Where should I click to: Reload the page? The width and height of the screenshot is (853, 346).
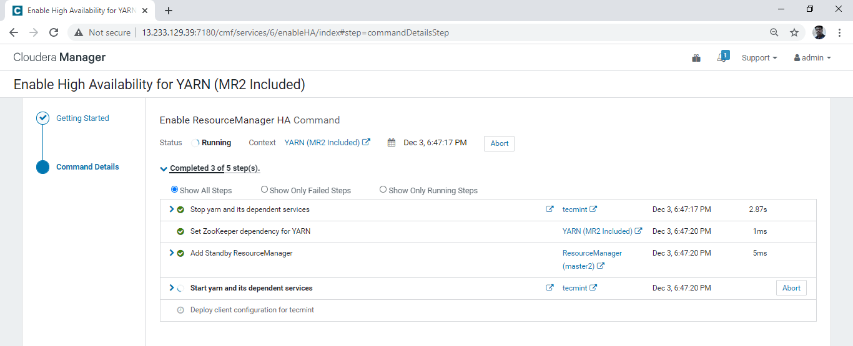(54, 32)
